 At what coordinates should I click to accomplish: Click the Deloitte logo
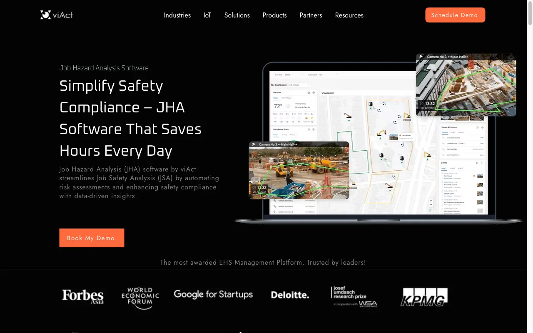coord(290,295)
